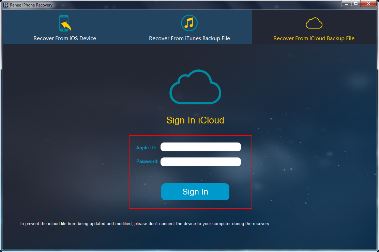Image resolution: width=379 pixels, height=252 pixels.
Task: Switch to Recover From iOS Device tab label
Action: click(65, 38)
